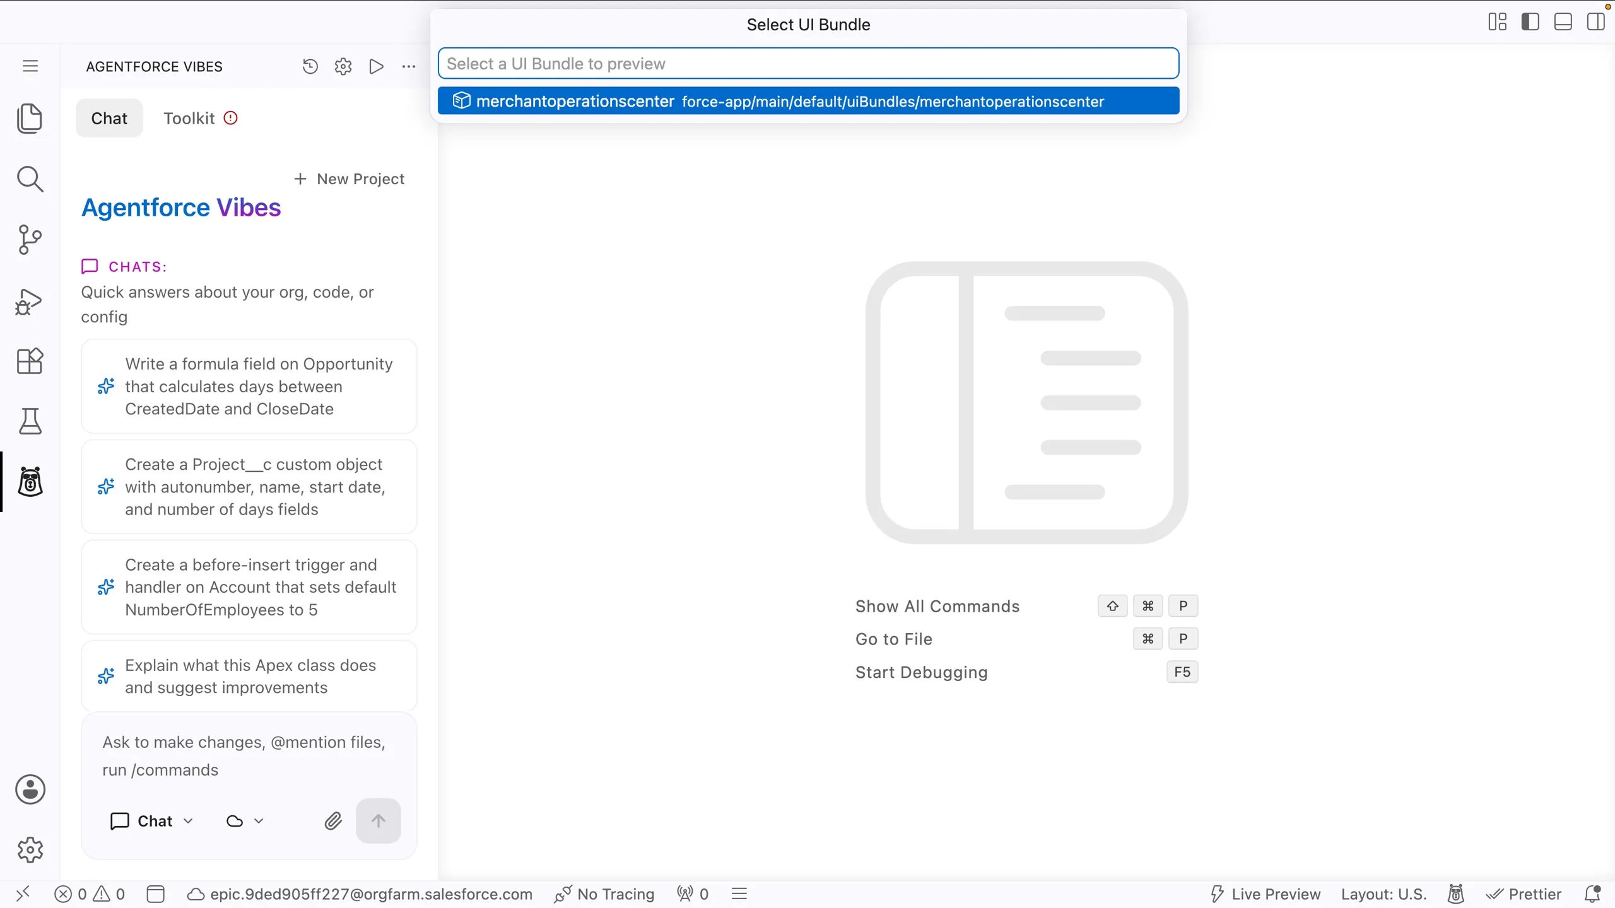This screenshot has width=1615, height=908.
Task: Click New Project button
Action: click(349, 179)
